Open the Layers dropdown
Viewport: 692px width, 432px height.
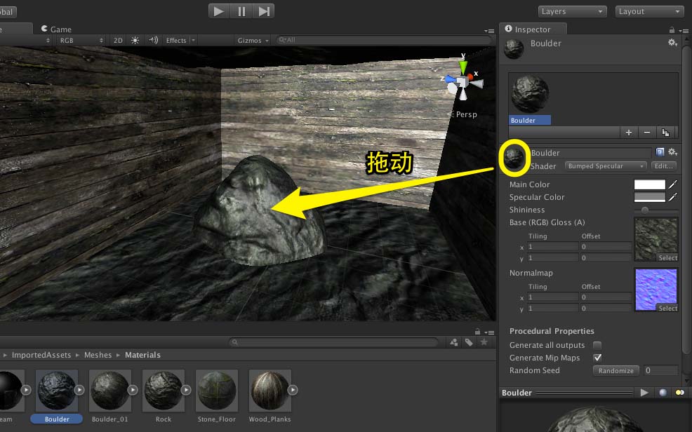(573, 11)
